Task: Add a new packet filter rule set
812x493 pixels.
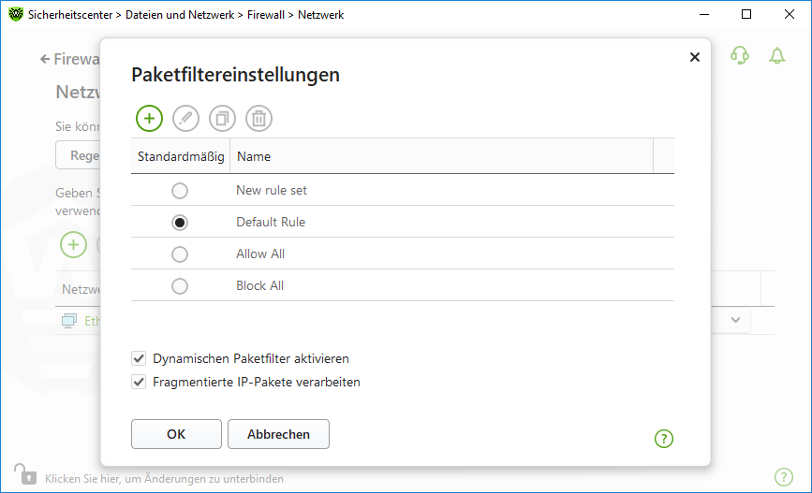Action: [x=149, y=118]
